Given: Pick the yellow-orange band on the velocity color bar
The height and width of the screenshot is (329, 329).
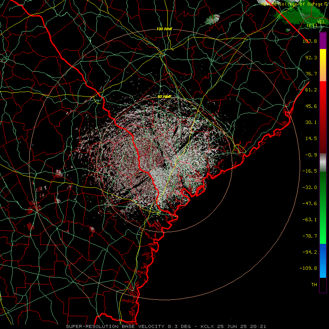Looking at the screenshot, I should pyautogui.click(x=323, y=65).
